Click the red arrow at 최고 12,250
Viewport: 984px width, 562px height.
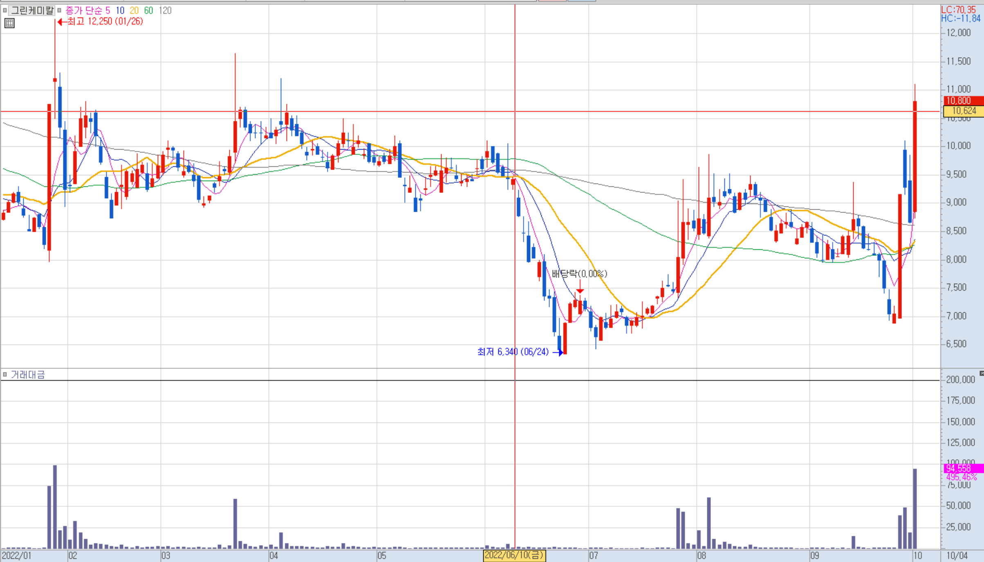click(x=62, y=22)
